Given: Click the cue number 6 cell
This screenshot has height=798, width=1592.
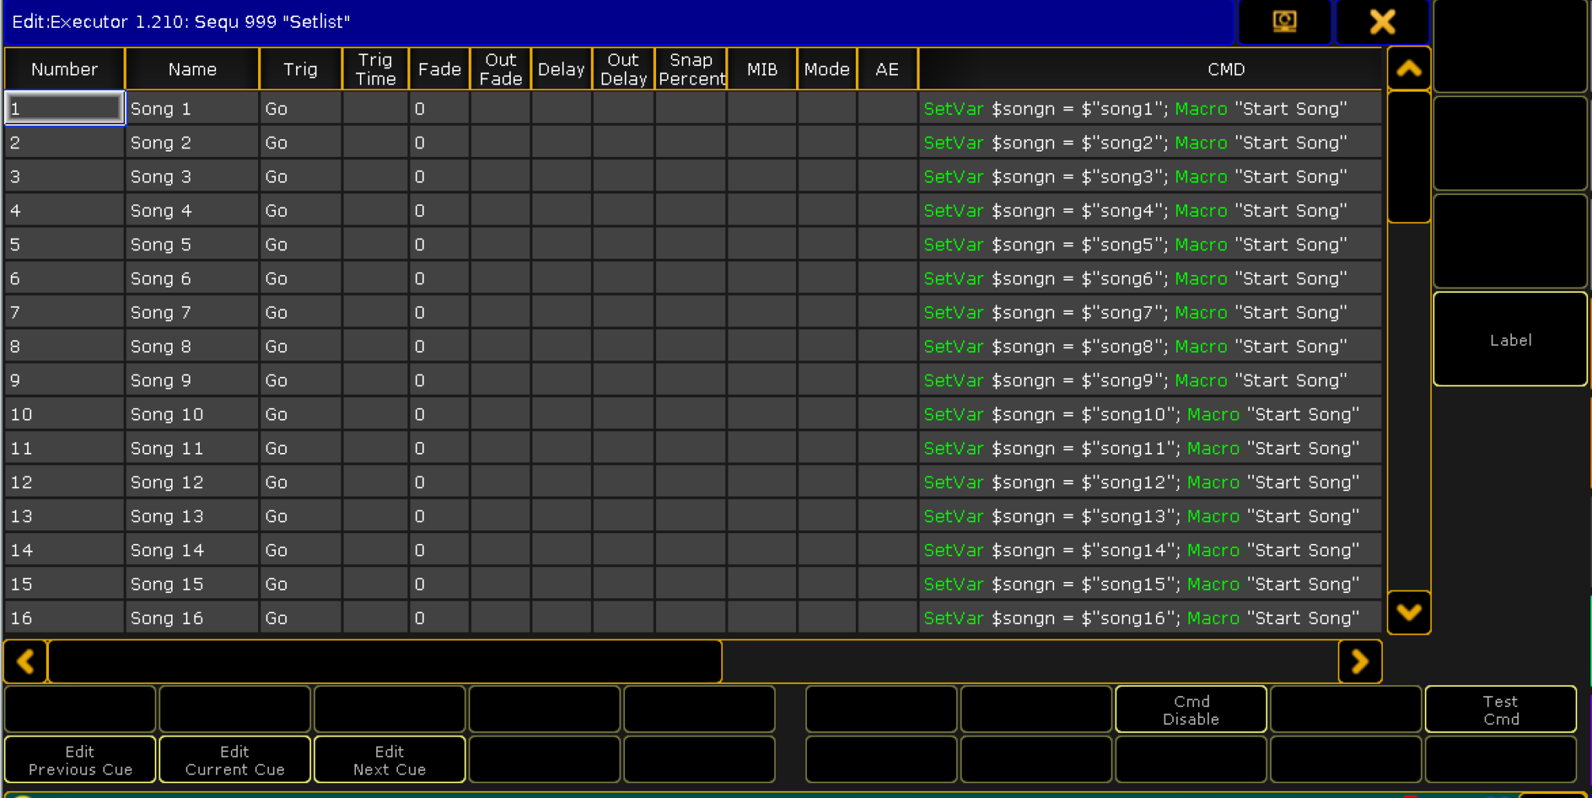Looking at the screenshot, I should coord(65,278).
